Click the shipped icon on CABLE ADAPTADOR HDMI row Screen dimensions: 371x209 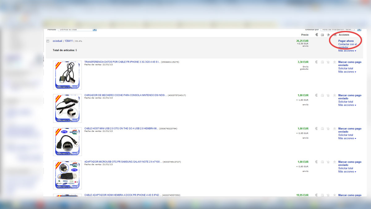[x=322, y=195]
